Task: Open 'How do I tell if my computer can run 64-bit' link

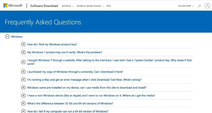Action: click(68, 111)
